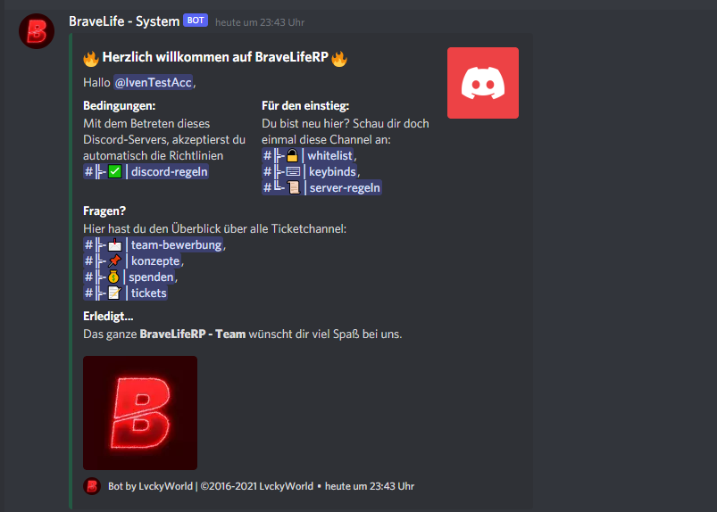Open the red Discord logo thumbnail
The image size is (717, 512).
coord(483,83)
